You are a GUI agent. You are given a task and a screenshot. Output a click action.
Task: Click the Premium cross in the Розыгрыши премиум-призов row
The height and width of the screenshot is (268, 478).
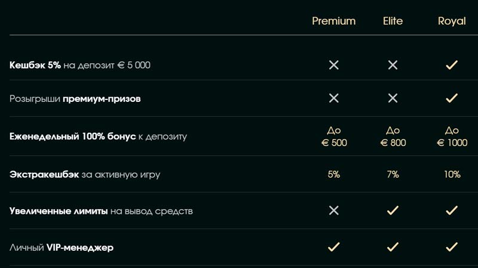[334, 98]
